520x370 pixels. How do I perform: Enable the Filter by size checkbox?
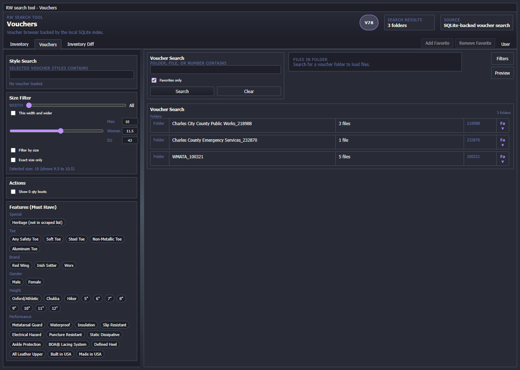[13, 150]
